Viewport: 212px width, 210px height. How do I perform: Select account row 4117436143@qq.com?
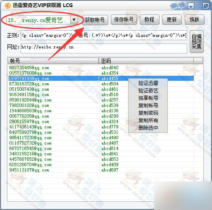coord(30,127)
